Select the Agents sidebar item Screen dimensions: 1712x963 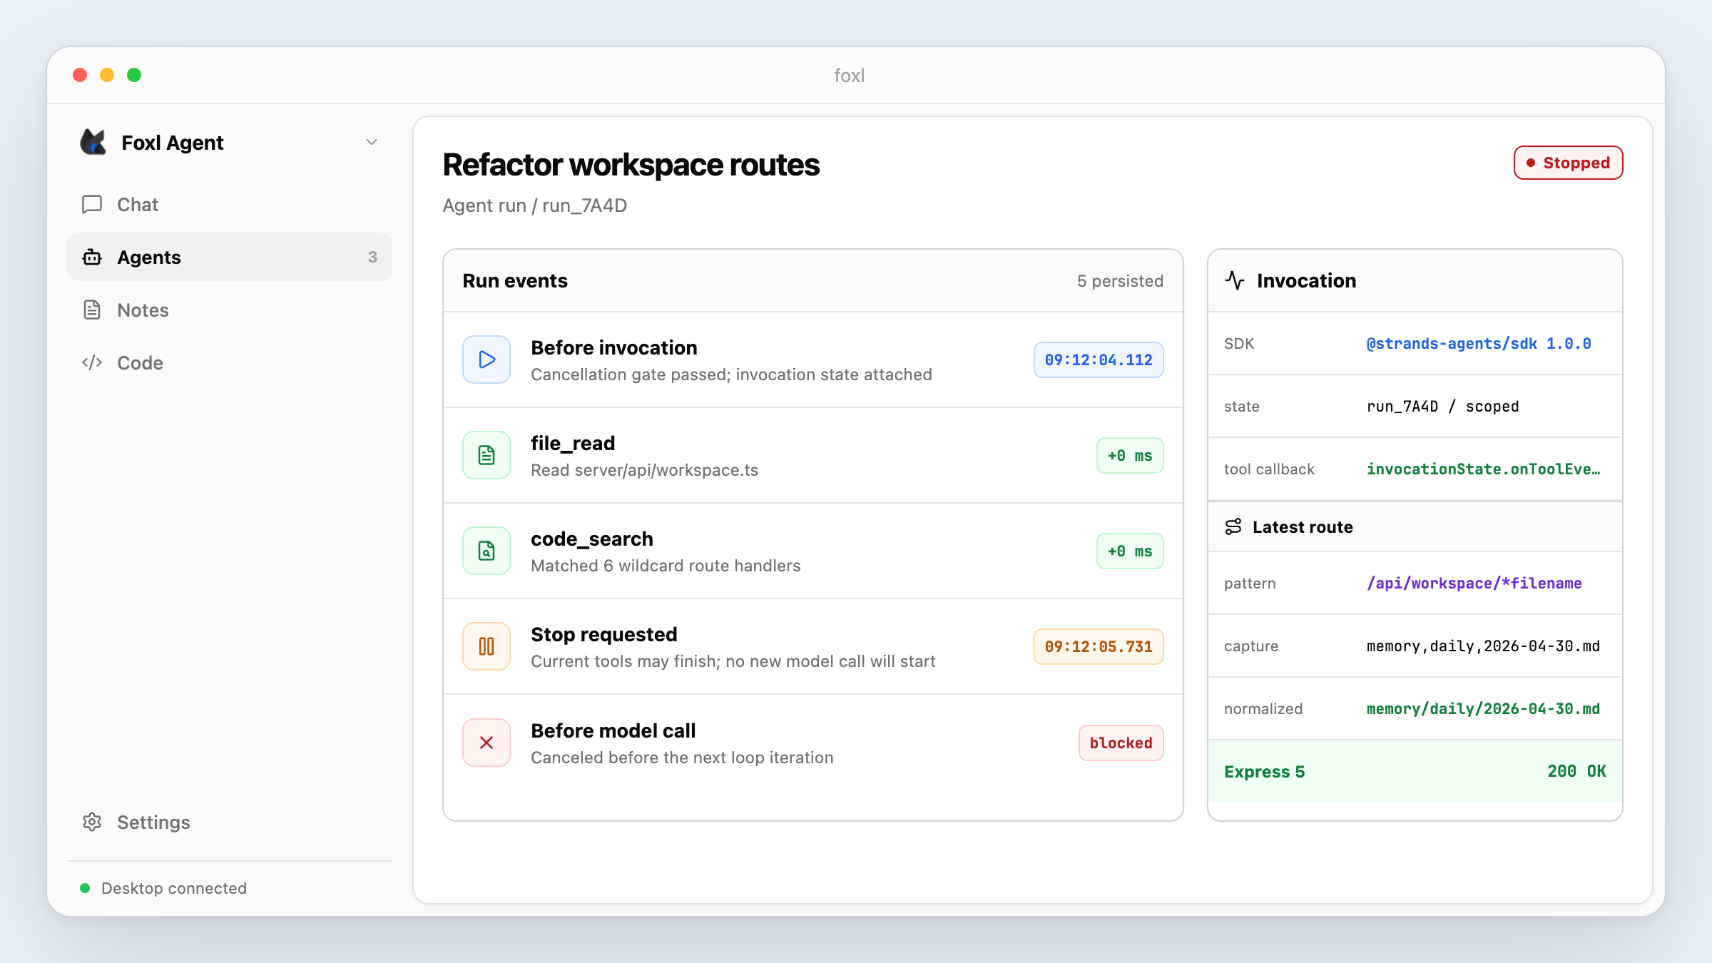point(230,257)
